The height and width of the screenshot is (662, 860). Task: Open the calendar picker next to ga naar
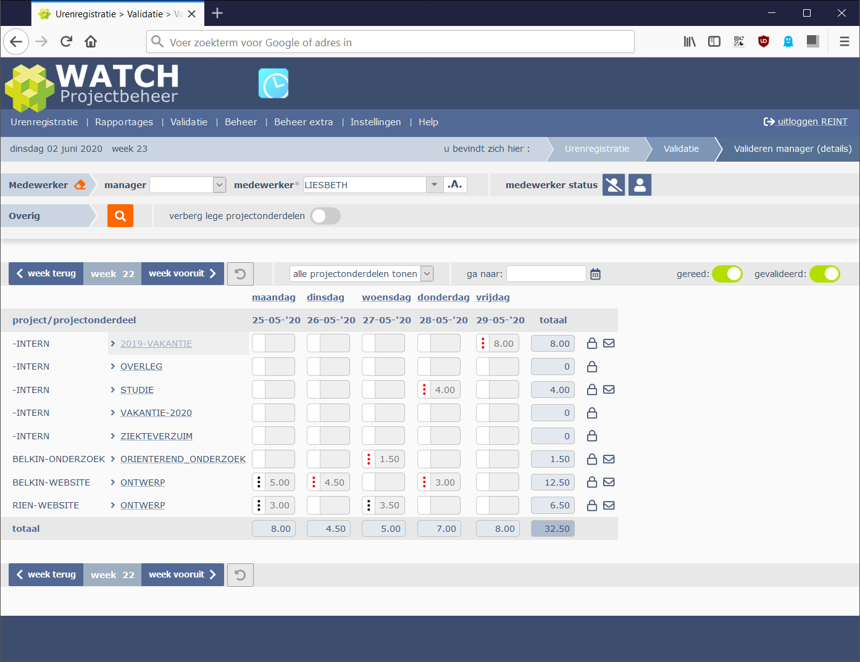[595, 274]
